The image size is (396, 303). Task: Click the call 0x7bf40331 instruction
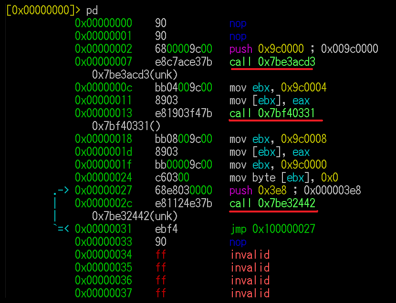pos(272,113)
